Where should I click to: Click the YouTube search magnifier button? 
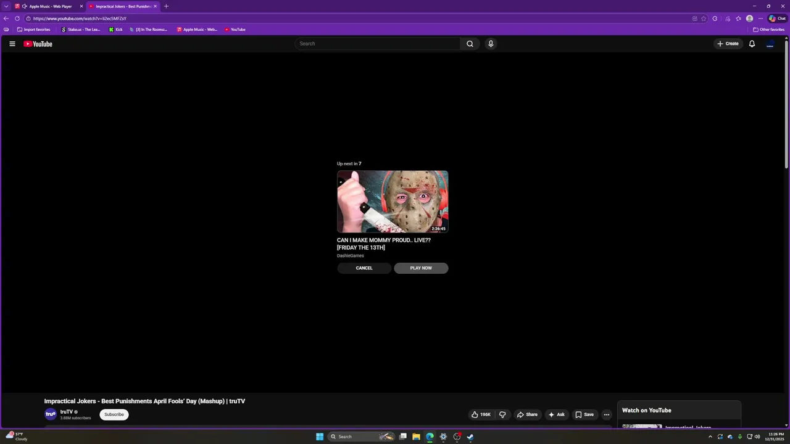click(470, 44)
